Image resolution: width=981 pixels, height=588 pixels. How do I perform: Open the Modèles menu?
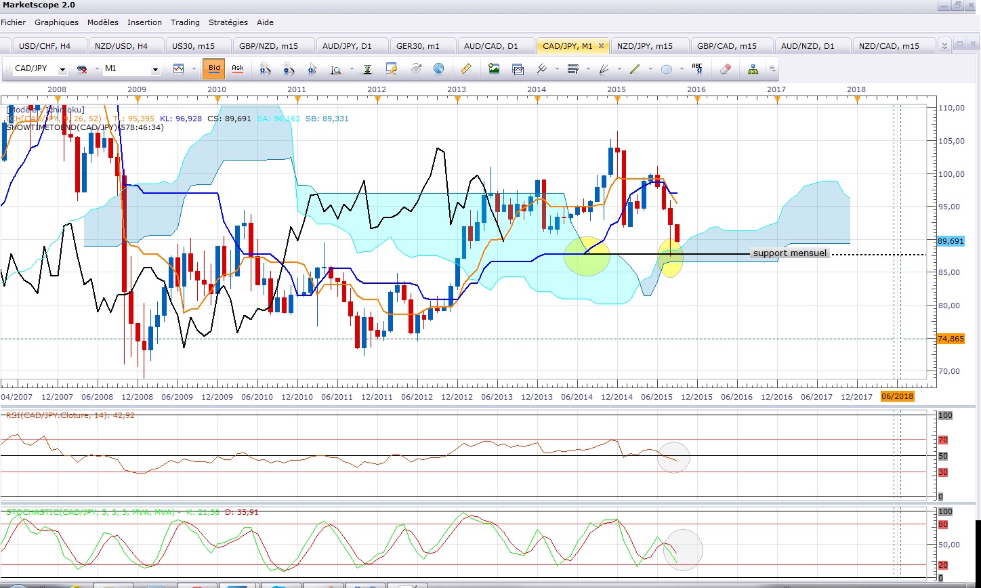[102, 22]
